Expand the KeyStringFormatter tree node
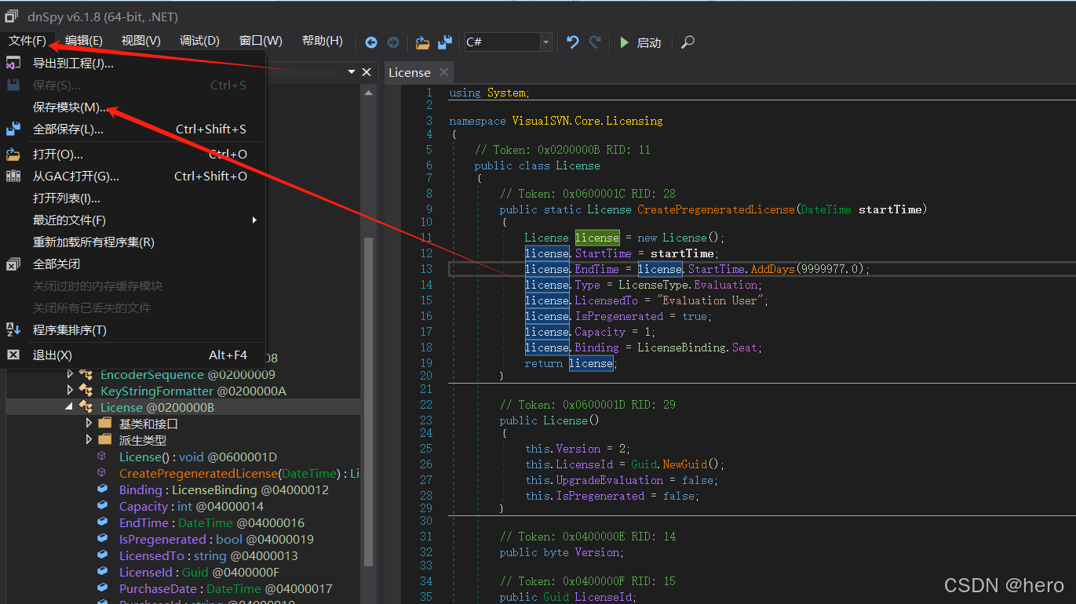1076x604 pixels. [x=71, y=391]
